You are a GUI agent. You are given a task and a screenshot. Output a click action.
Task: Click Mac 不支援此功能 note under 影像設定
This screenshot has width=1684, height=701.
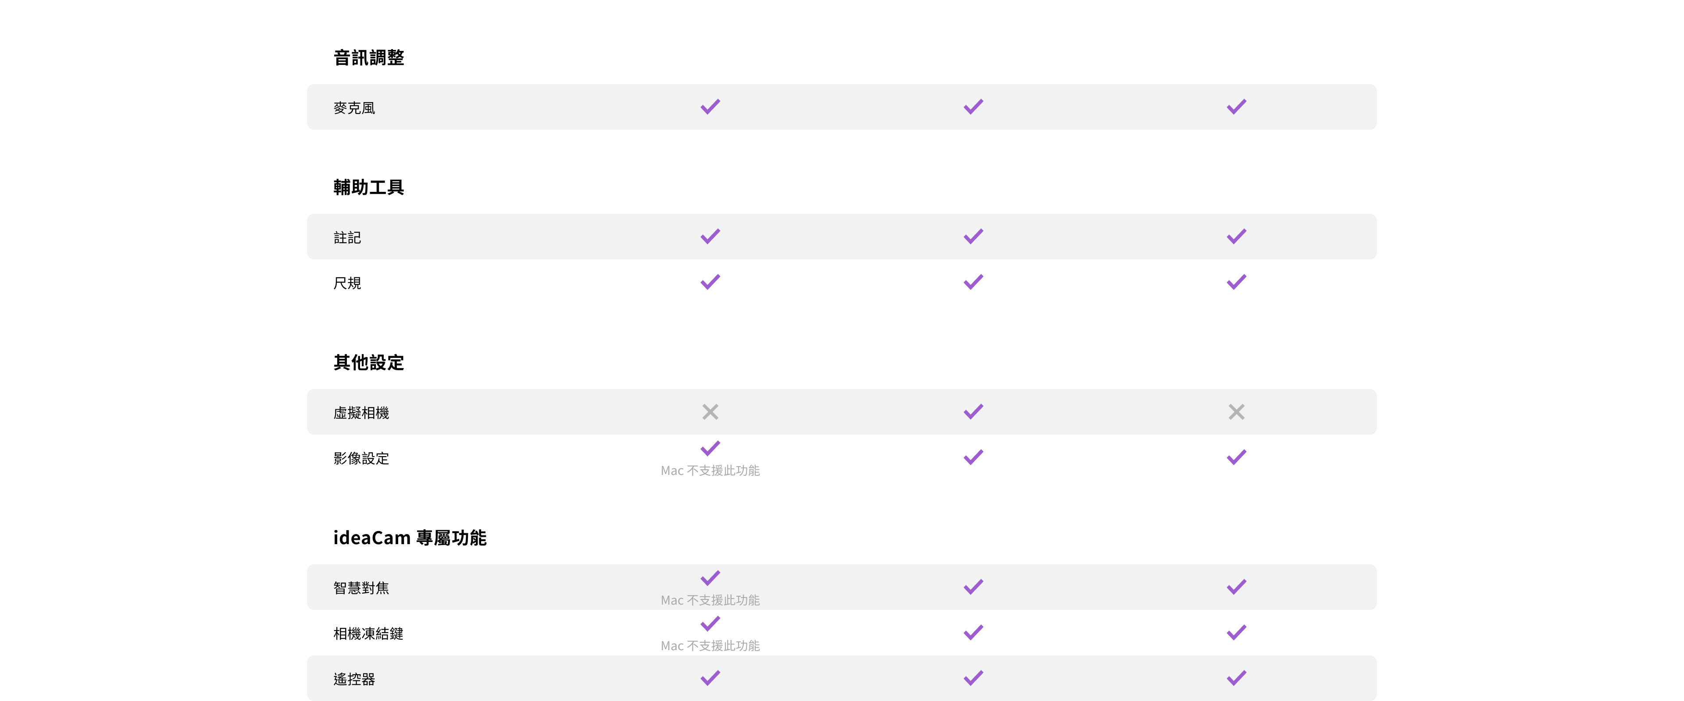(710, 471)
